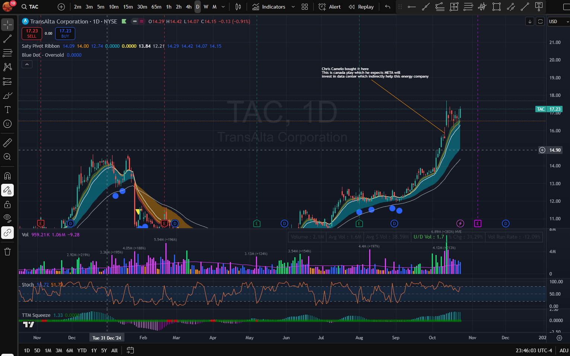Open time axis settings gear
Viewport: 570px width, 356px height.
click(559, 338)
